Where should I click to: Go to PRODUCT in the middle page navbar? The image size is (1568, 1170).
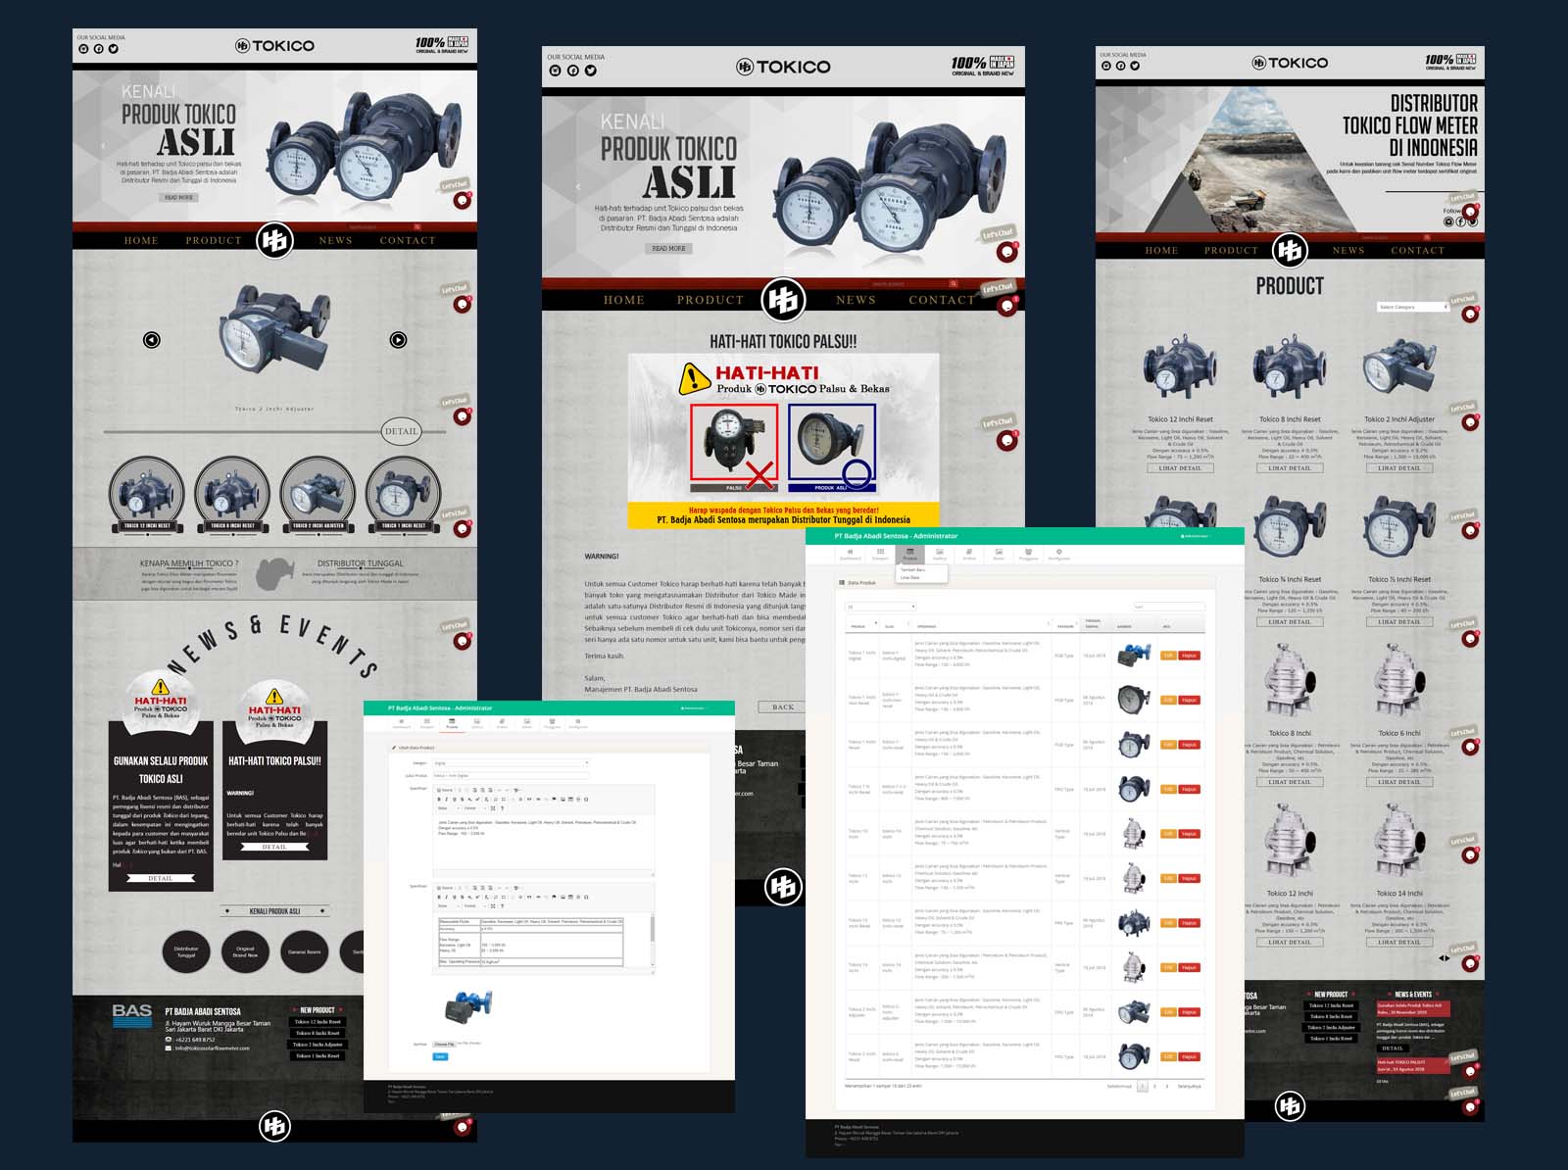coord(710,300)
